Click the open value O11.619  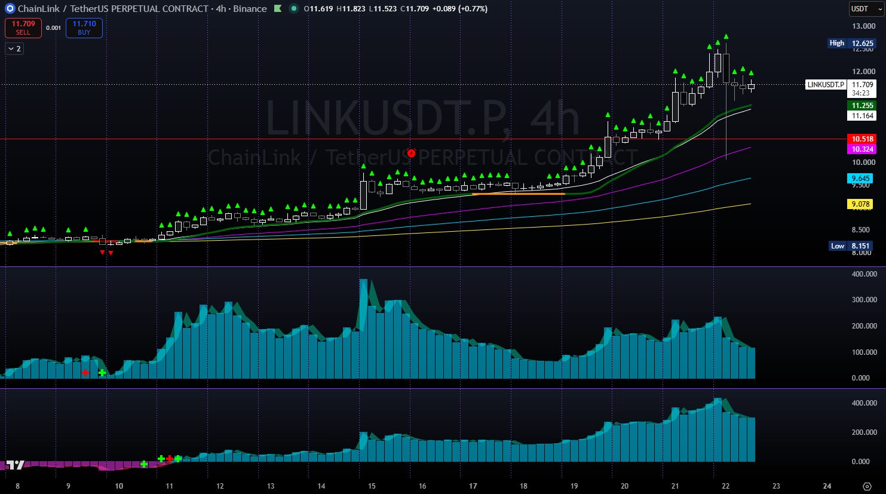[319, 9]
